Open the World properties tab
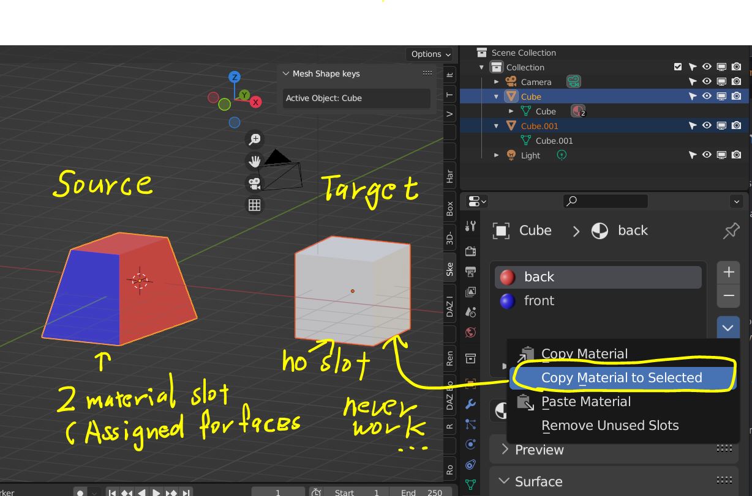Viewport: 752px width, 496px height. click(471, 333)
